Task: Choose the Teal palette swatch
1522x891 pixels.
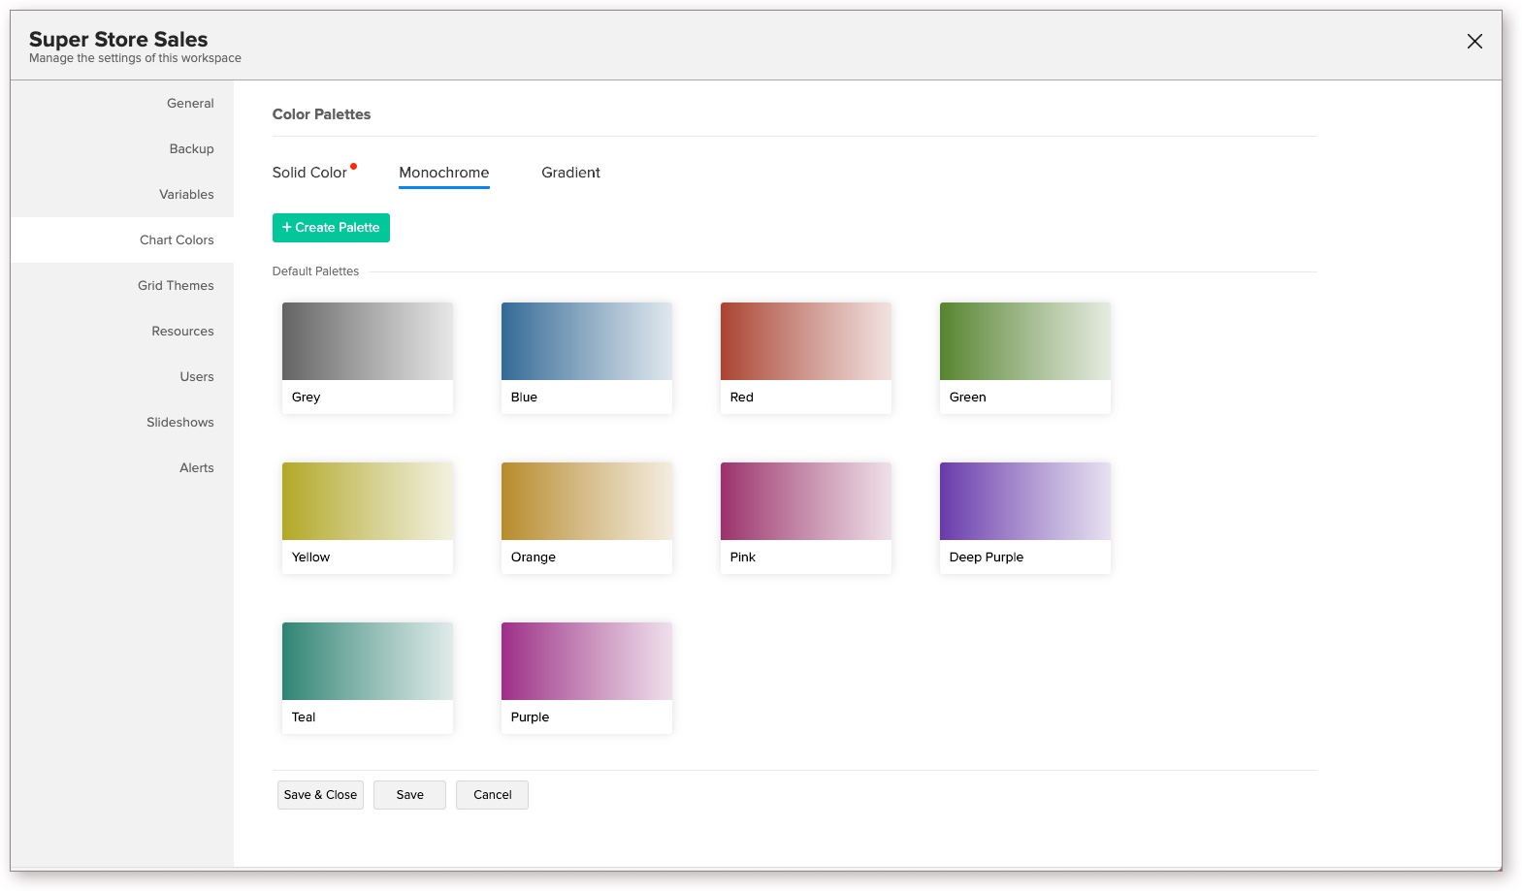Action: [x=368, y=677]
